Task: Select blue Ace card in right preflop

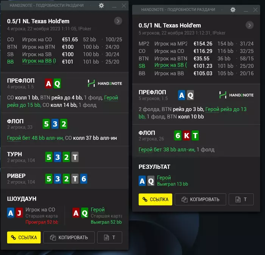Action: pos(182,95)
